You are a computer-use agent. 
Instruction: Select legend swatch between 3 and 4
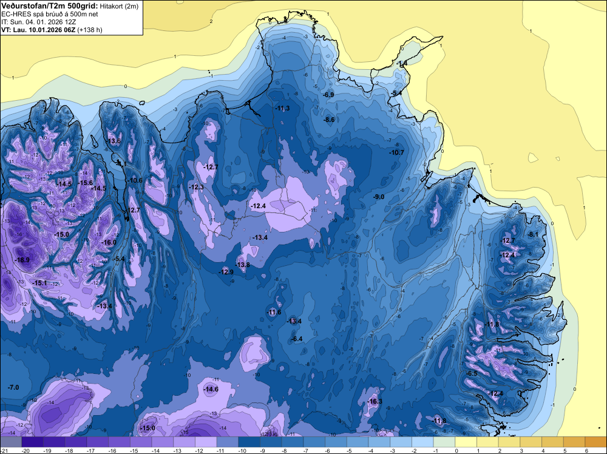tap(531, 442)
